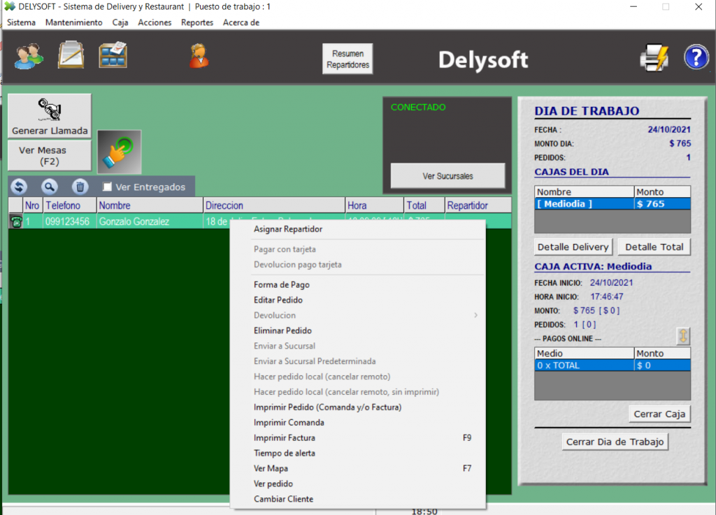Toggle the Ver Entregados checkbox
This screenshot has width=716, height=515.
click(x=107, y=187)
